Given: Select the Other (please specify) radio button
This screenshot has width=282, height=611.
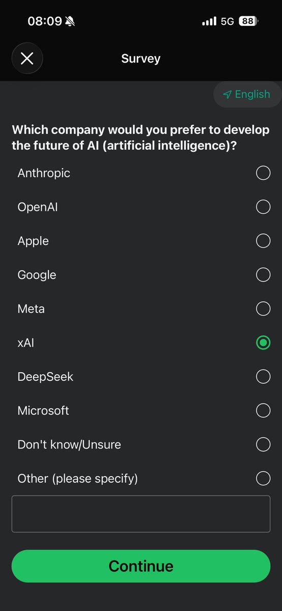Looking at the screenshot, I should (263, 479).
